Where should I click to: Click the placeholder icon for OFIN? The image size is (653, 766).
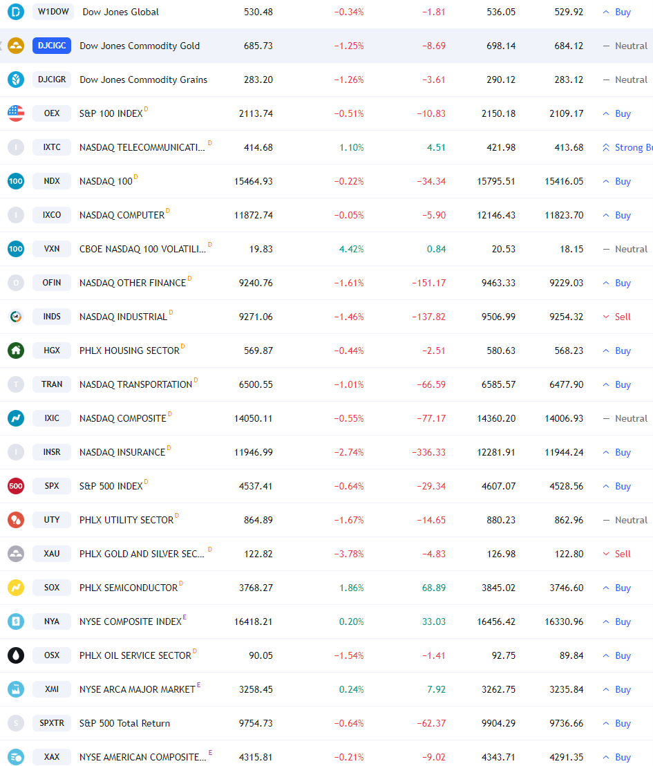point(16,283)
